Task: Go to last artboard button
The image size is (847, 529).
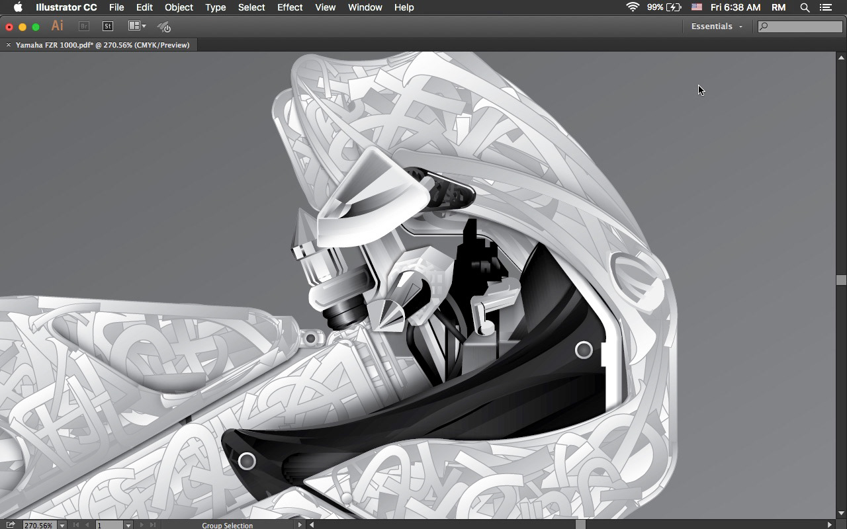Action: click(x=153, y=525)
